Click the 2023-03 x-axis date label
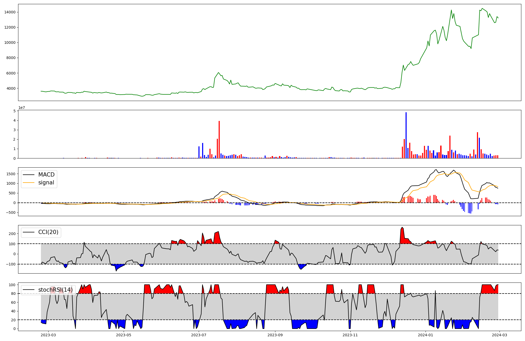 [x=49, y=335]
